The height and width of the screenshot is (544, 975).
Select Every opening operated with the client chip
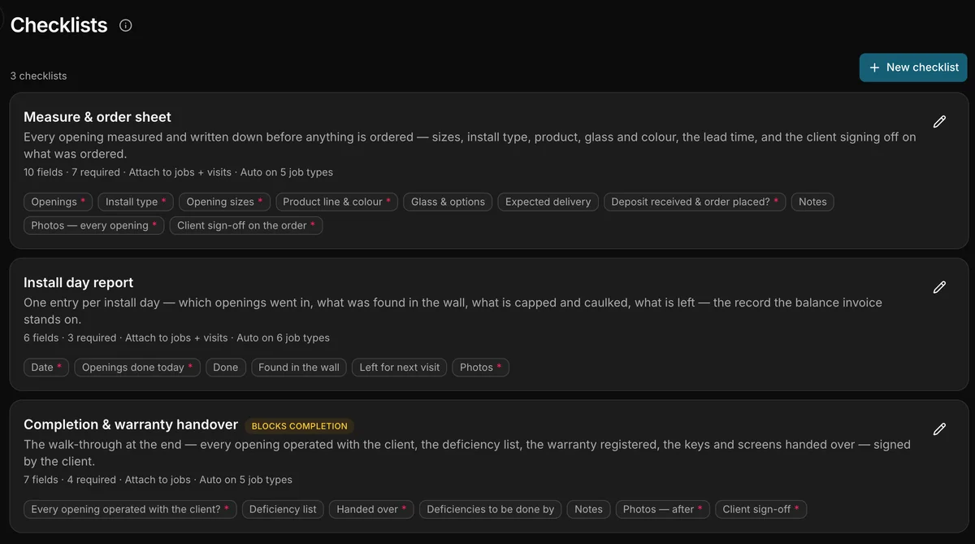click(x=130, y=509)
